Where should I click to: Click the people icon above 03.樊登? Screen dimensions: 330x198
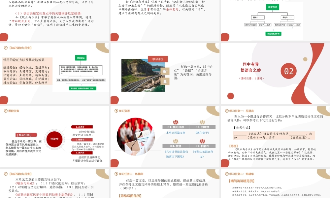(x=176, y=141)
